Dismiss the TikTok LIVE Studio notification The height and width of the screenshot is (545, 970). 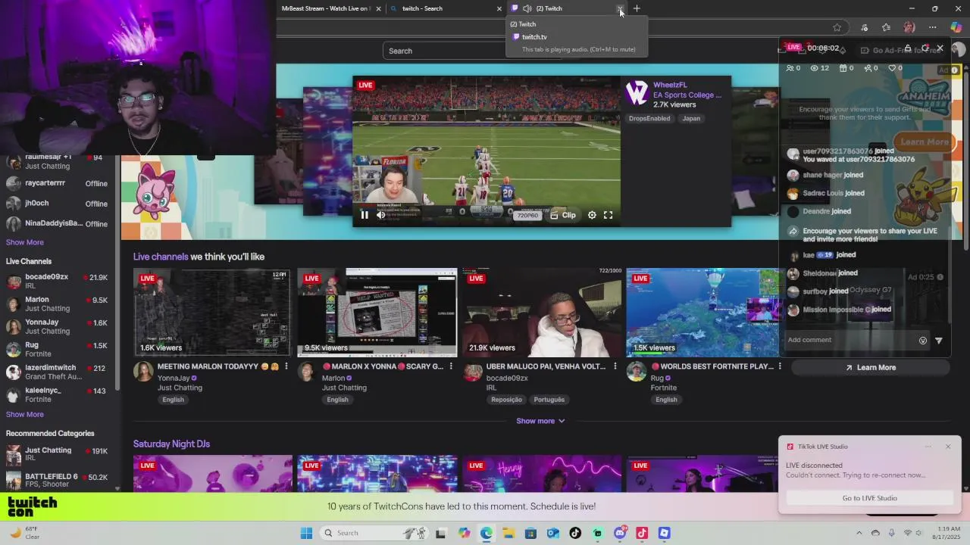[948, 447]
